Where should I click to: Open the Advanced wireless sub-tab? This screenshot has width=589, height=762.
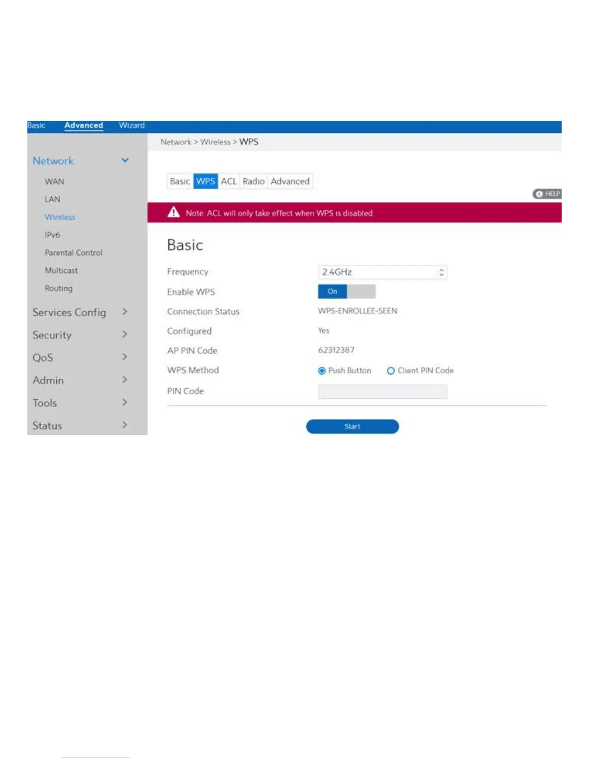pos(290,181)
